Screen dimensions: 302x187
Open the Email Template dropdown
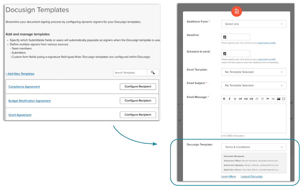pos(254,72)
